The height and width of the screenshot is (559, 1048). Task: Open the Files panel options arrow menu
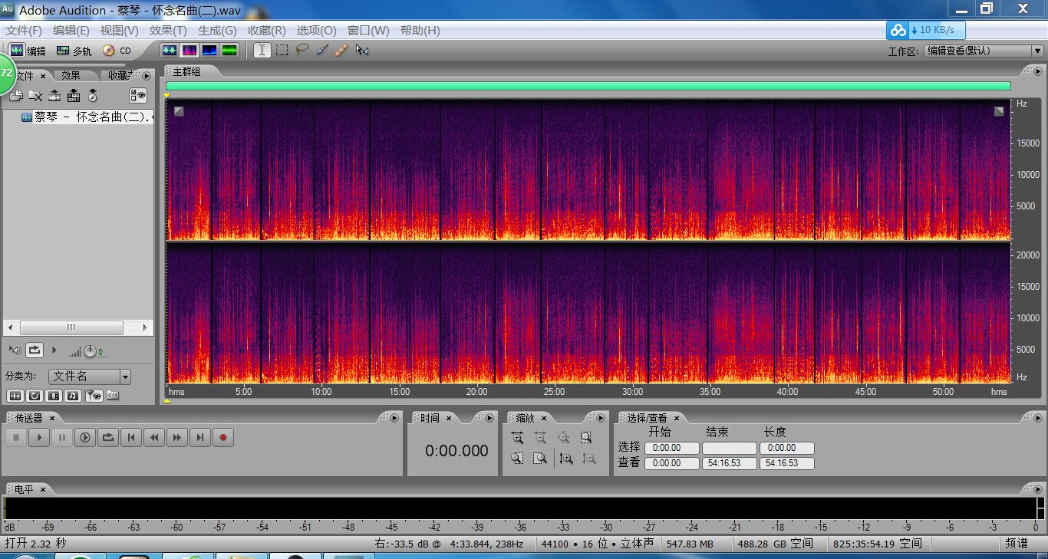point(147,76)
